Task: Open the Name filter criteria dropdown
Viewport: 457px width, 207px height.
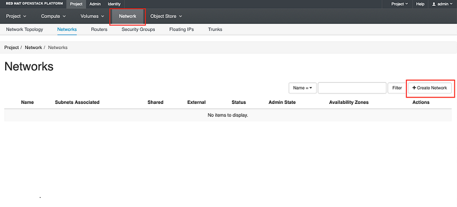Action: pos(303,88)
